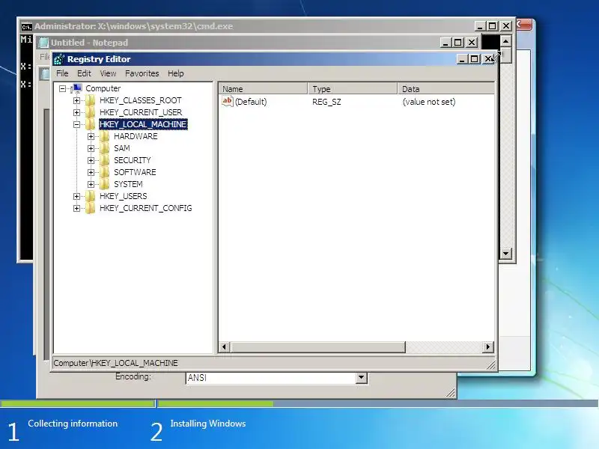Click the HKEY_LOCAL_MACHINE folder icon
Screen dimensions: 599x449
91,124
